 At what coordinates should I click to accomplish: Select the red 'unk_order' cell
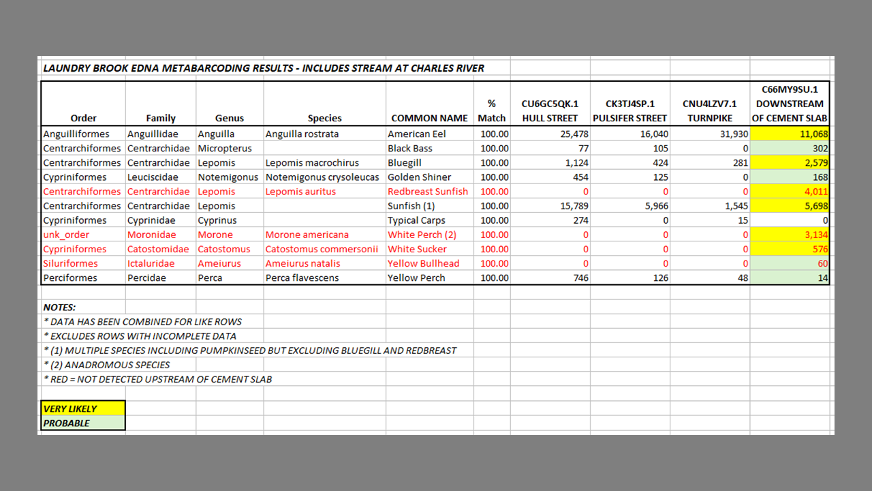pyautogui.click(x=83, y=235)
